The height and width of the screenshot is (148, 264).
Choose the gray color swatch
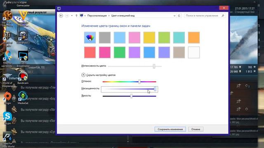point(105,37)
